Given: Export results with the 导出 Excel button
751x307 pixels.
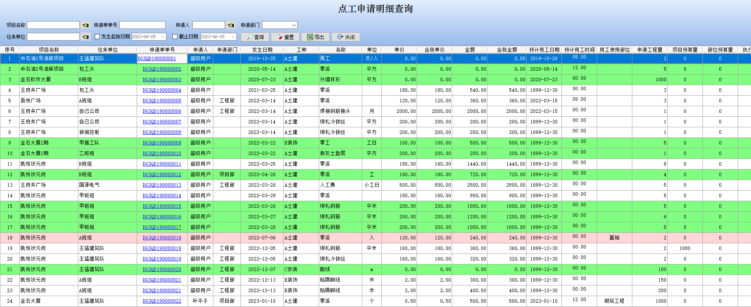Looking at the screenshot, I should (x=315, y=37).
